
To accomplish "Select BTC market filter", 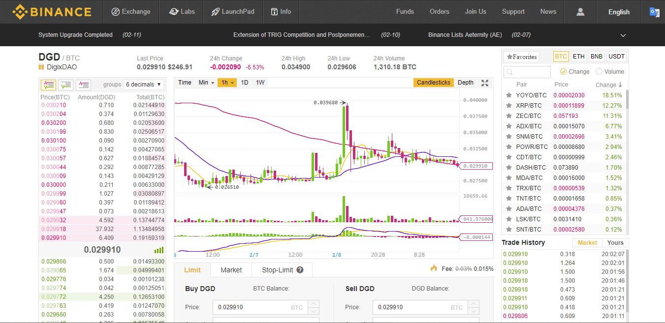I will coord(561,57).
